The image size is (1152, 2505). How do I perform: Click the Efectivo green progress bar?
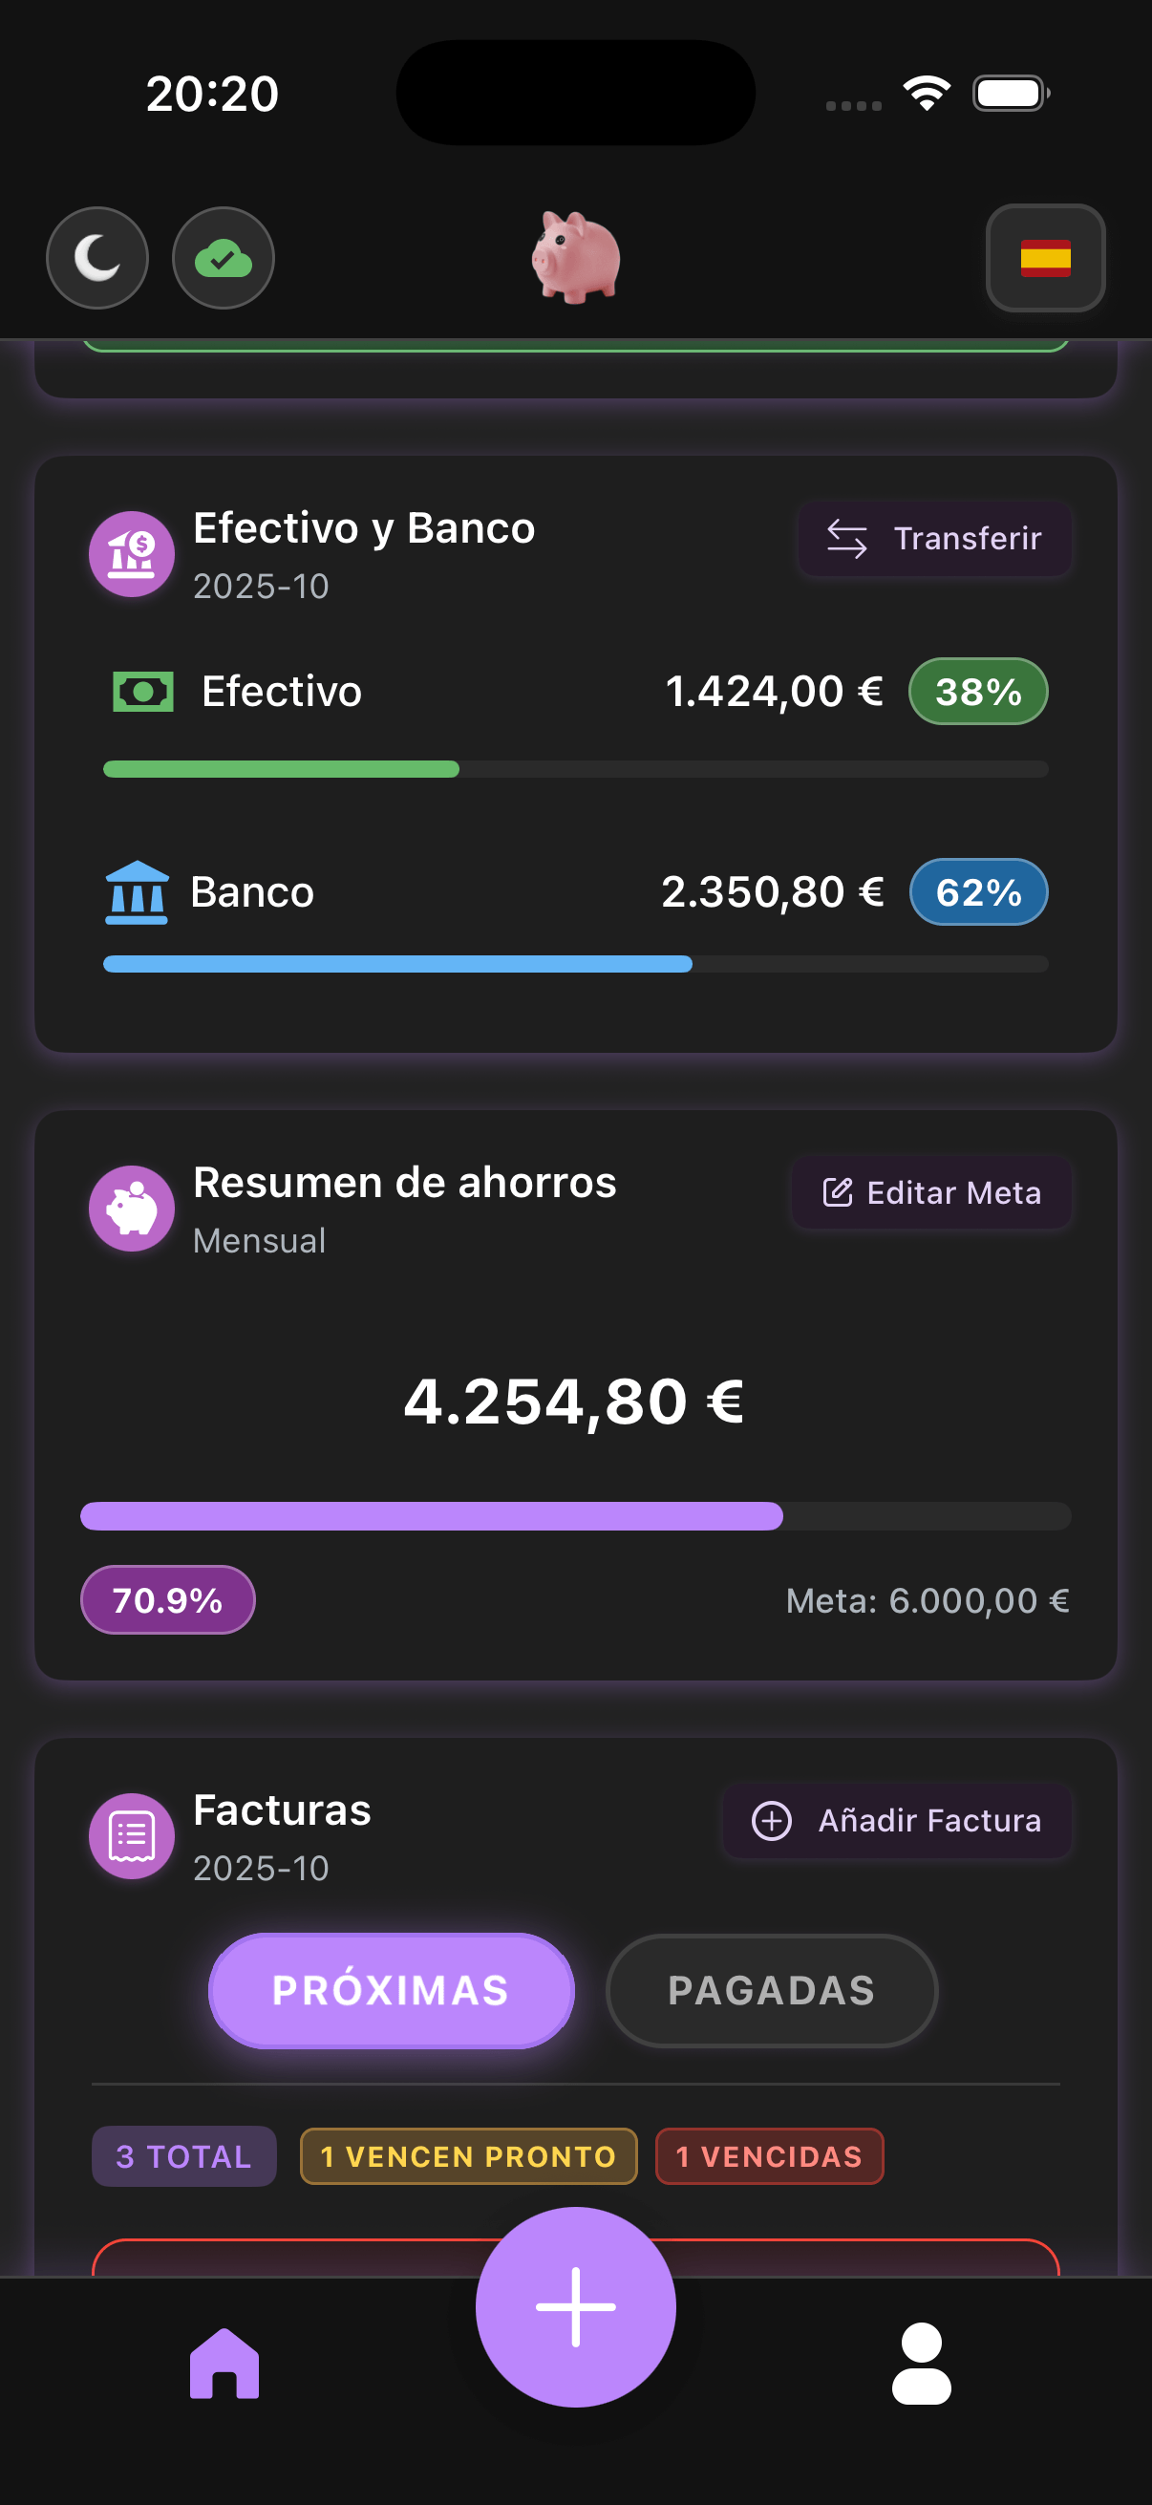(x=574, y=769)
